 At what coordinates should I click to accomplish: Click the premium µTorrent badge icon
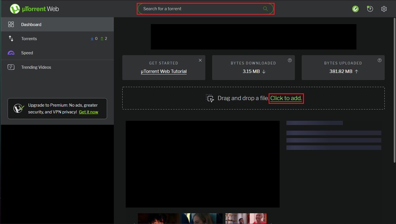click(x=19, y=108)
